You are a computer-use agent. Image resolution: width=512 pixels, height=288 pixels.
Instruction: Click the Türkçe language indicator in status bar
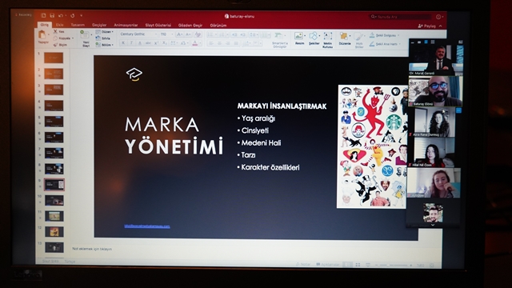coord(70,262)
